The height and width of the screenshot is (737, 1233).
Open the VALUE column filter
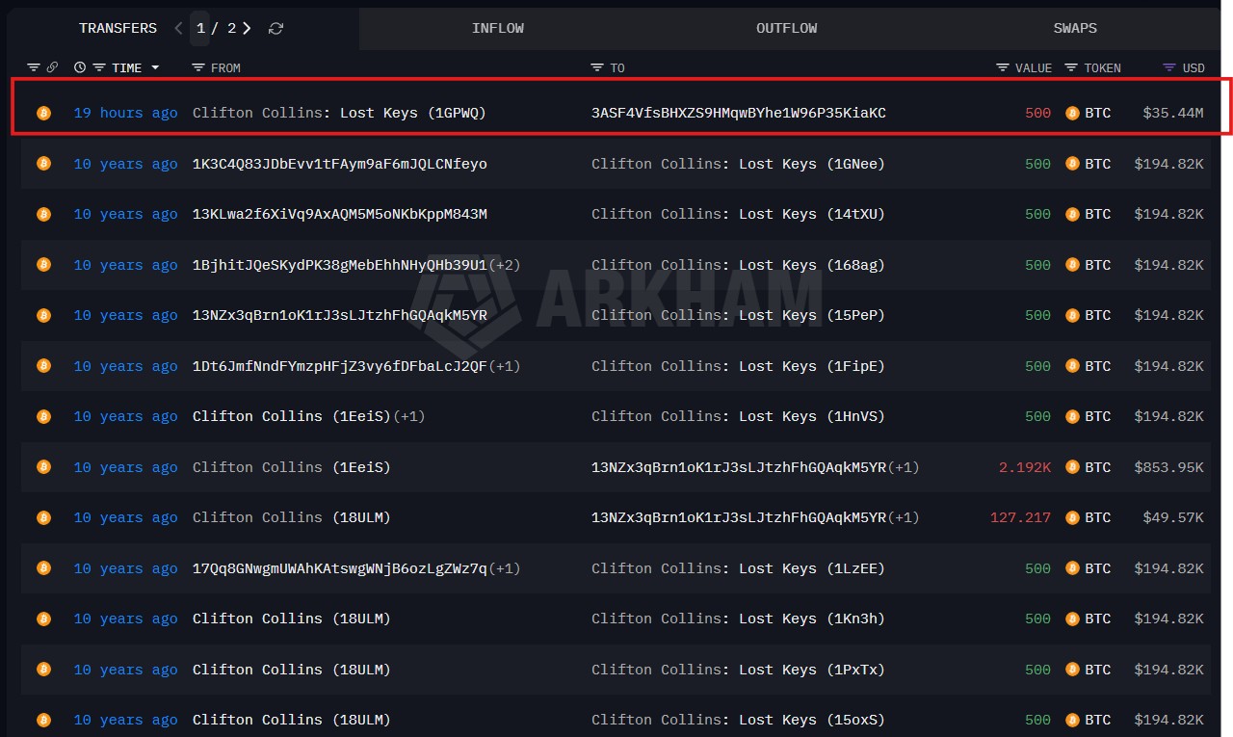[x=1003, y=67]
